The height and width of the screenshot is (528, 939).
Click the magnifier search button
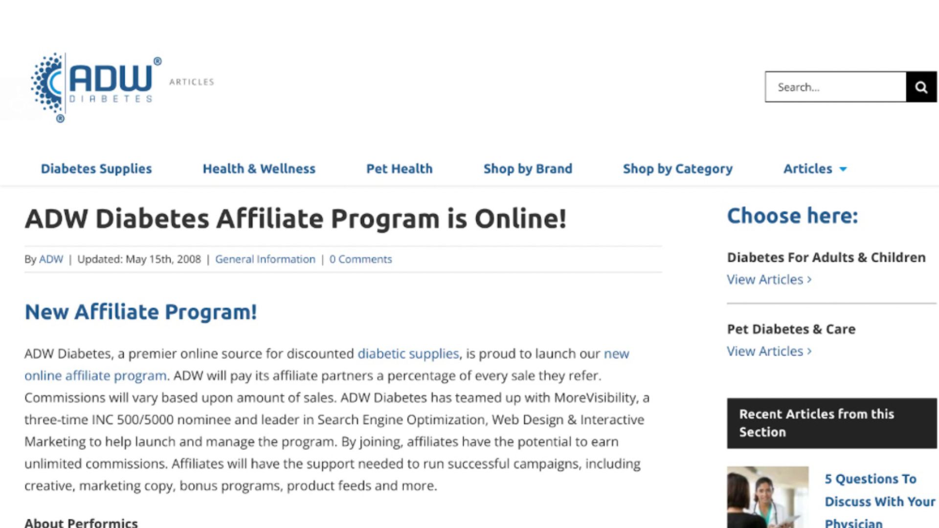point(921,87)
